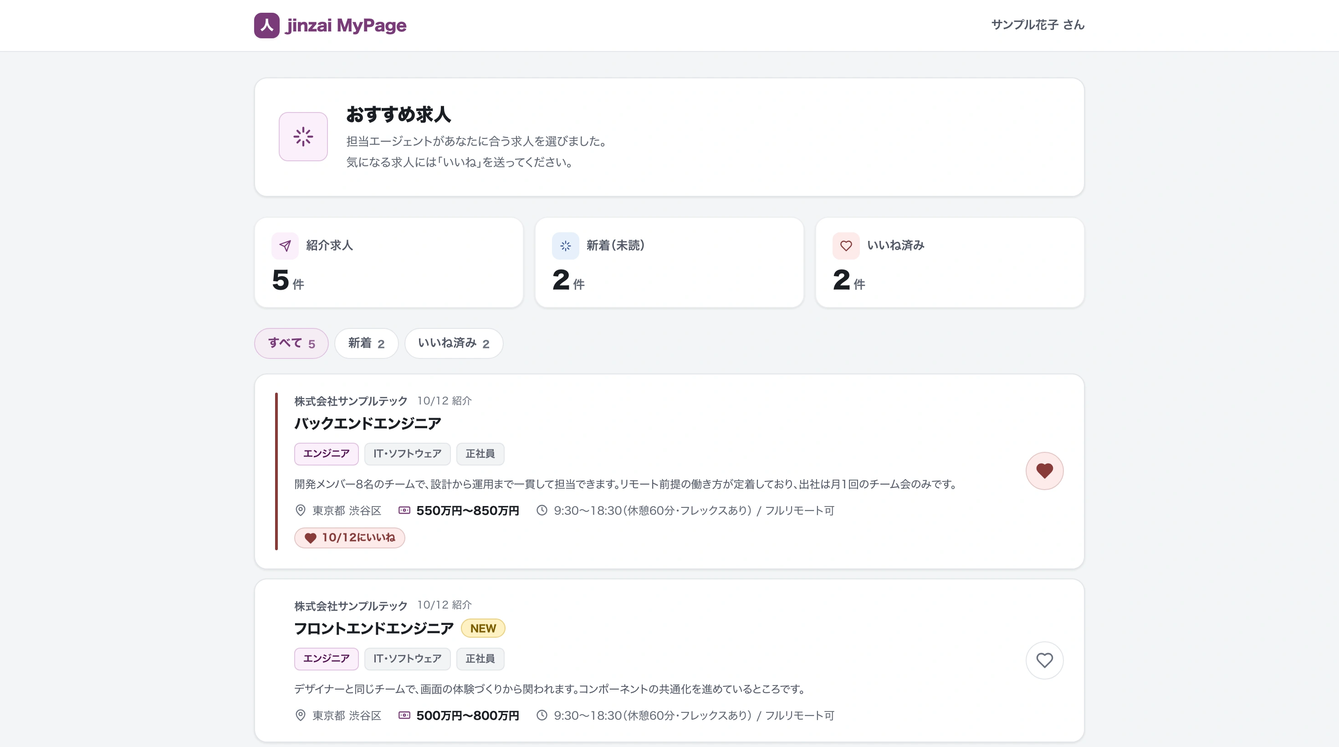The height and width of the screenshot is (747, 1339).
Task: Click the 10/12にいいね badge
Action: coord(349,537)
